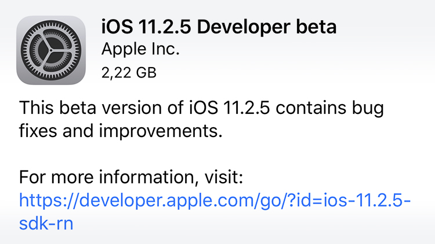This screenshot has height=244, width=435.
Task: Click the word "visit:" before the link
Action: tap(224, 177)
